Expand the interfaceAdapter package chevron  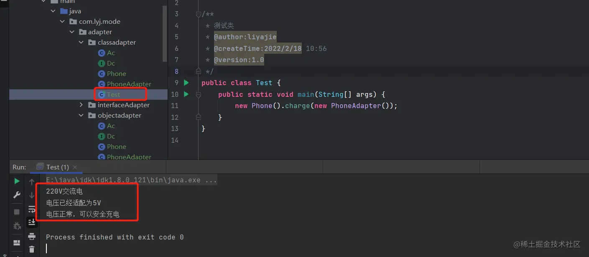click(82, 105)
